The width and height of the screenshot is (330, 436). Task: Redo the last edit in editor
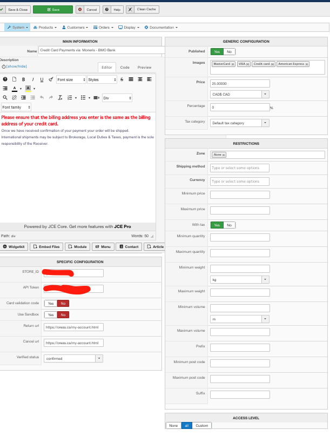pos(51,98)
